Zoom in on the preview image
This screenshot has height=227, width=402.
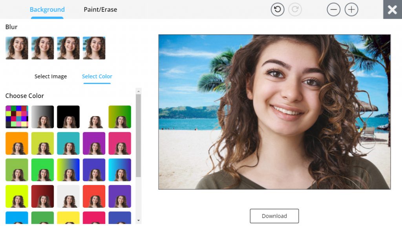click(x=351, y=9)
